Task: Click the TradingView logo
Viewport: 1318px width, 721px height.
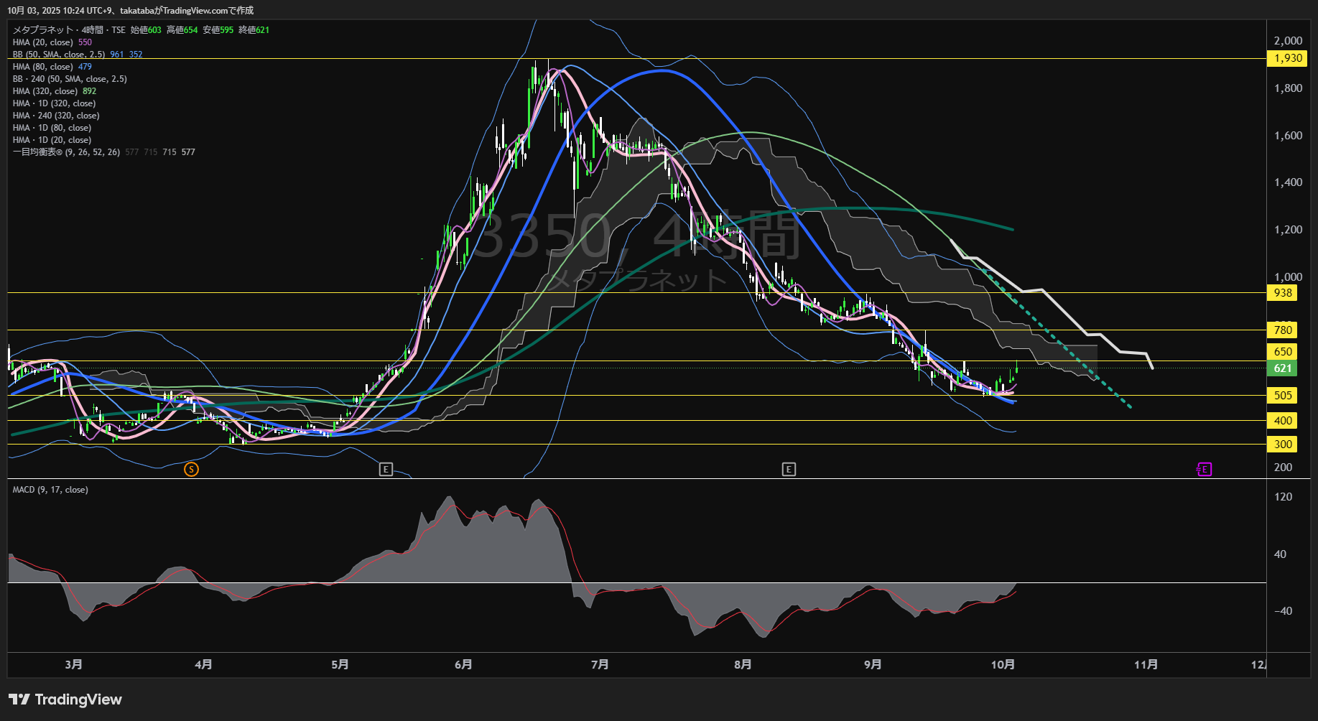Action: click(65, 699)
